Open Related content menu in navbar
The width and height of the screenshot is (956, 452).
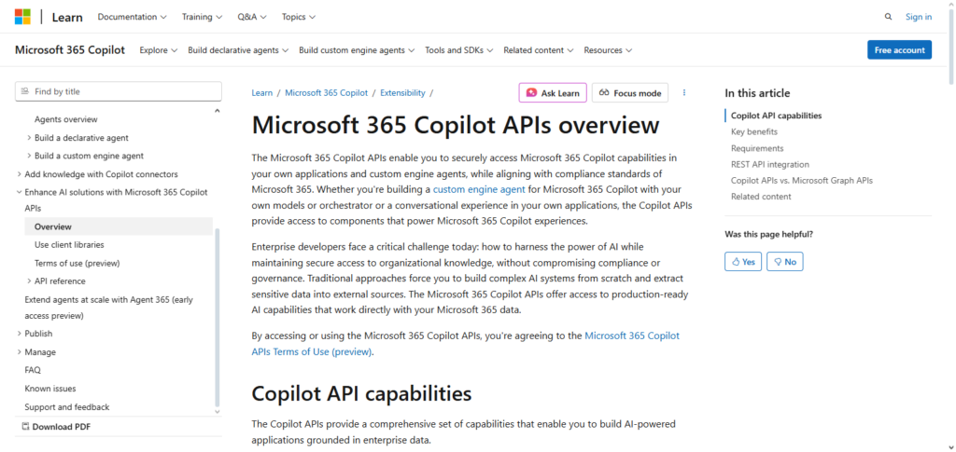pyautogui.click(x=539, y=50)
